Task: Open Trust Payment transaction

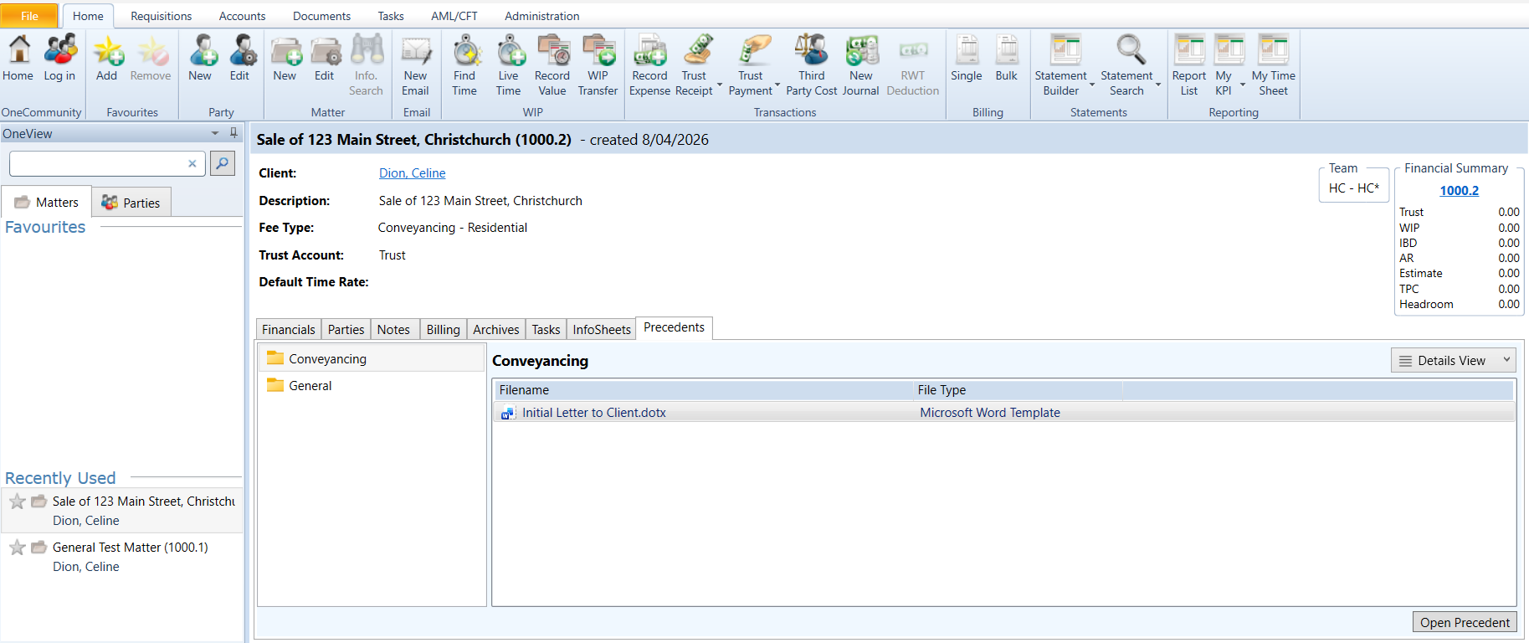Action: [x=751, y=65]
